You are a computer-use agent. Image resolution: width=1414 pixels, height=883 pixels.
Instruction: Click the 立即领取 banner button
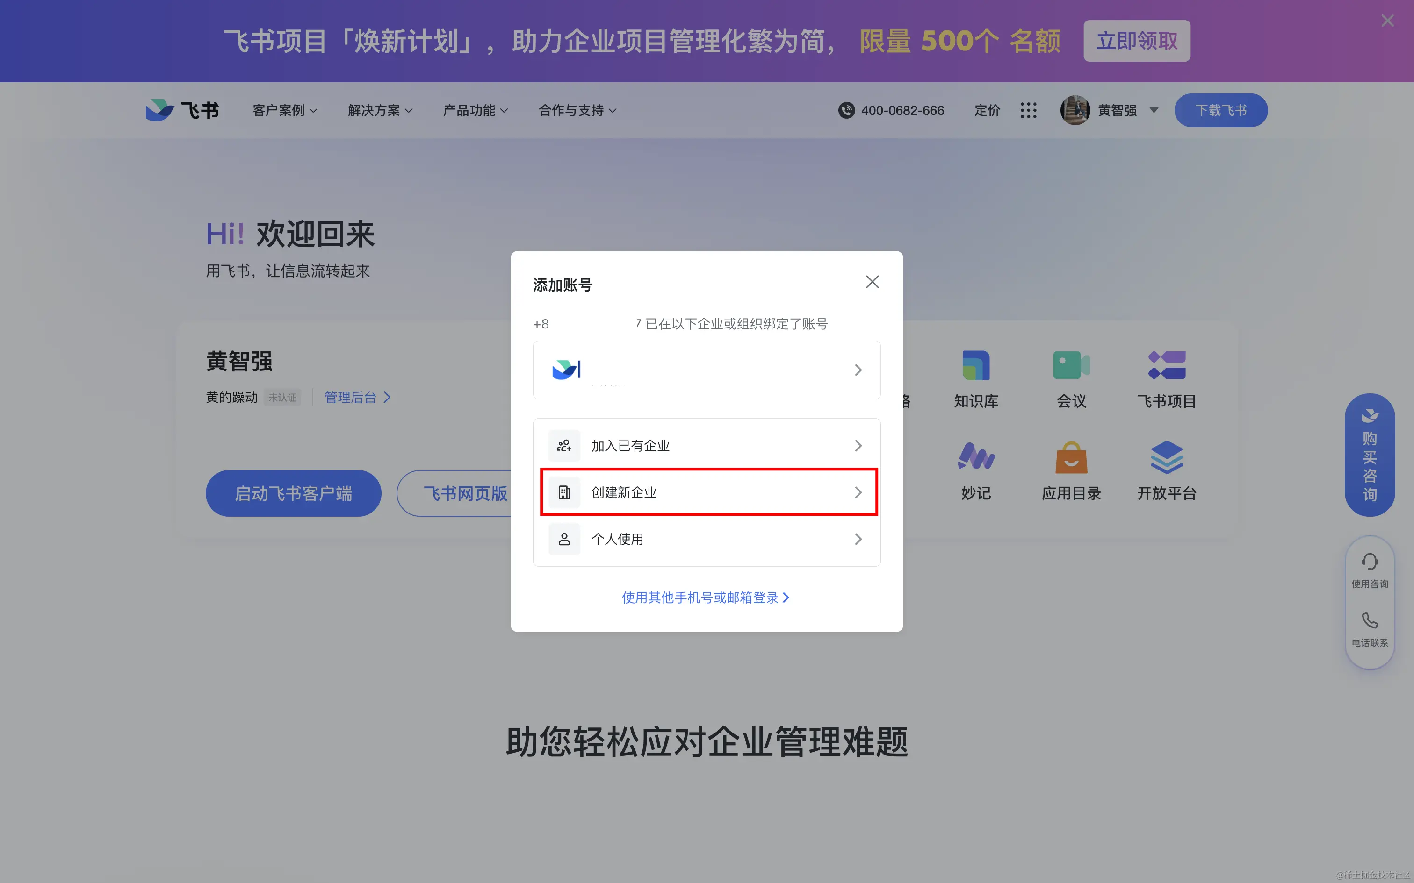click(1136, 41)
